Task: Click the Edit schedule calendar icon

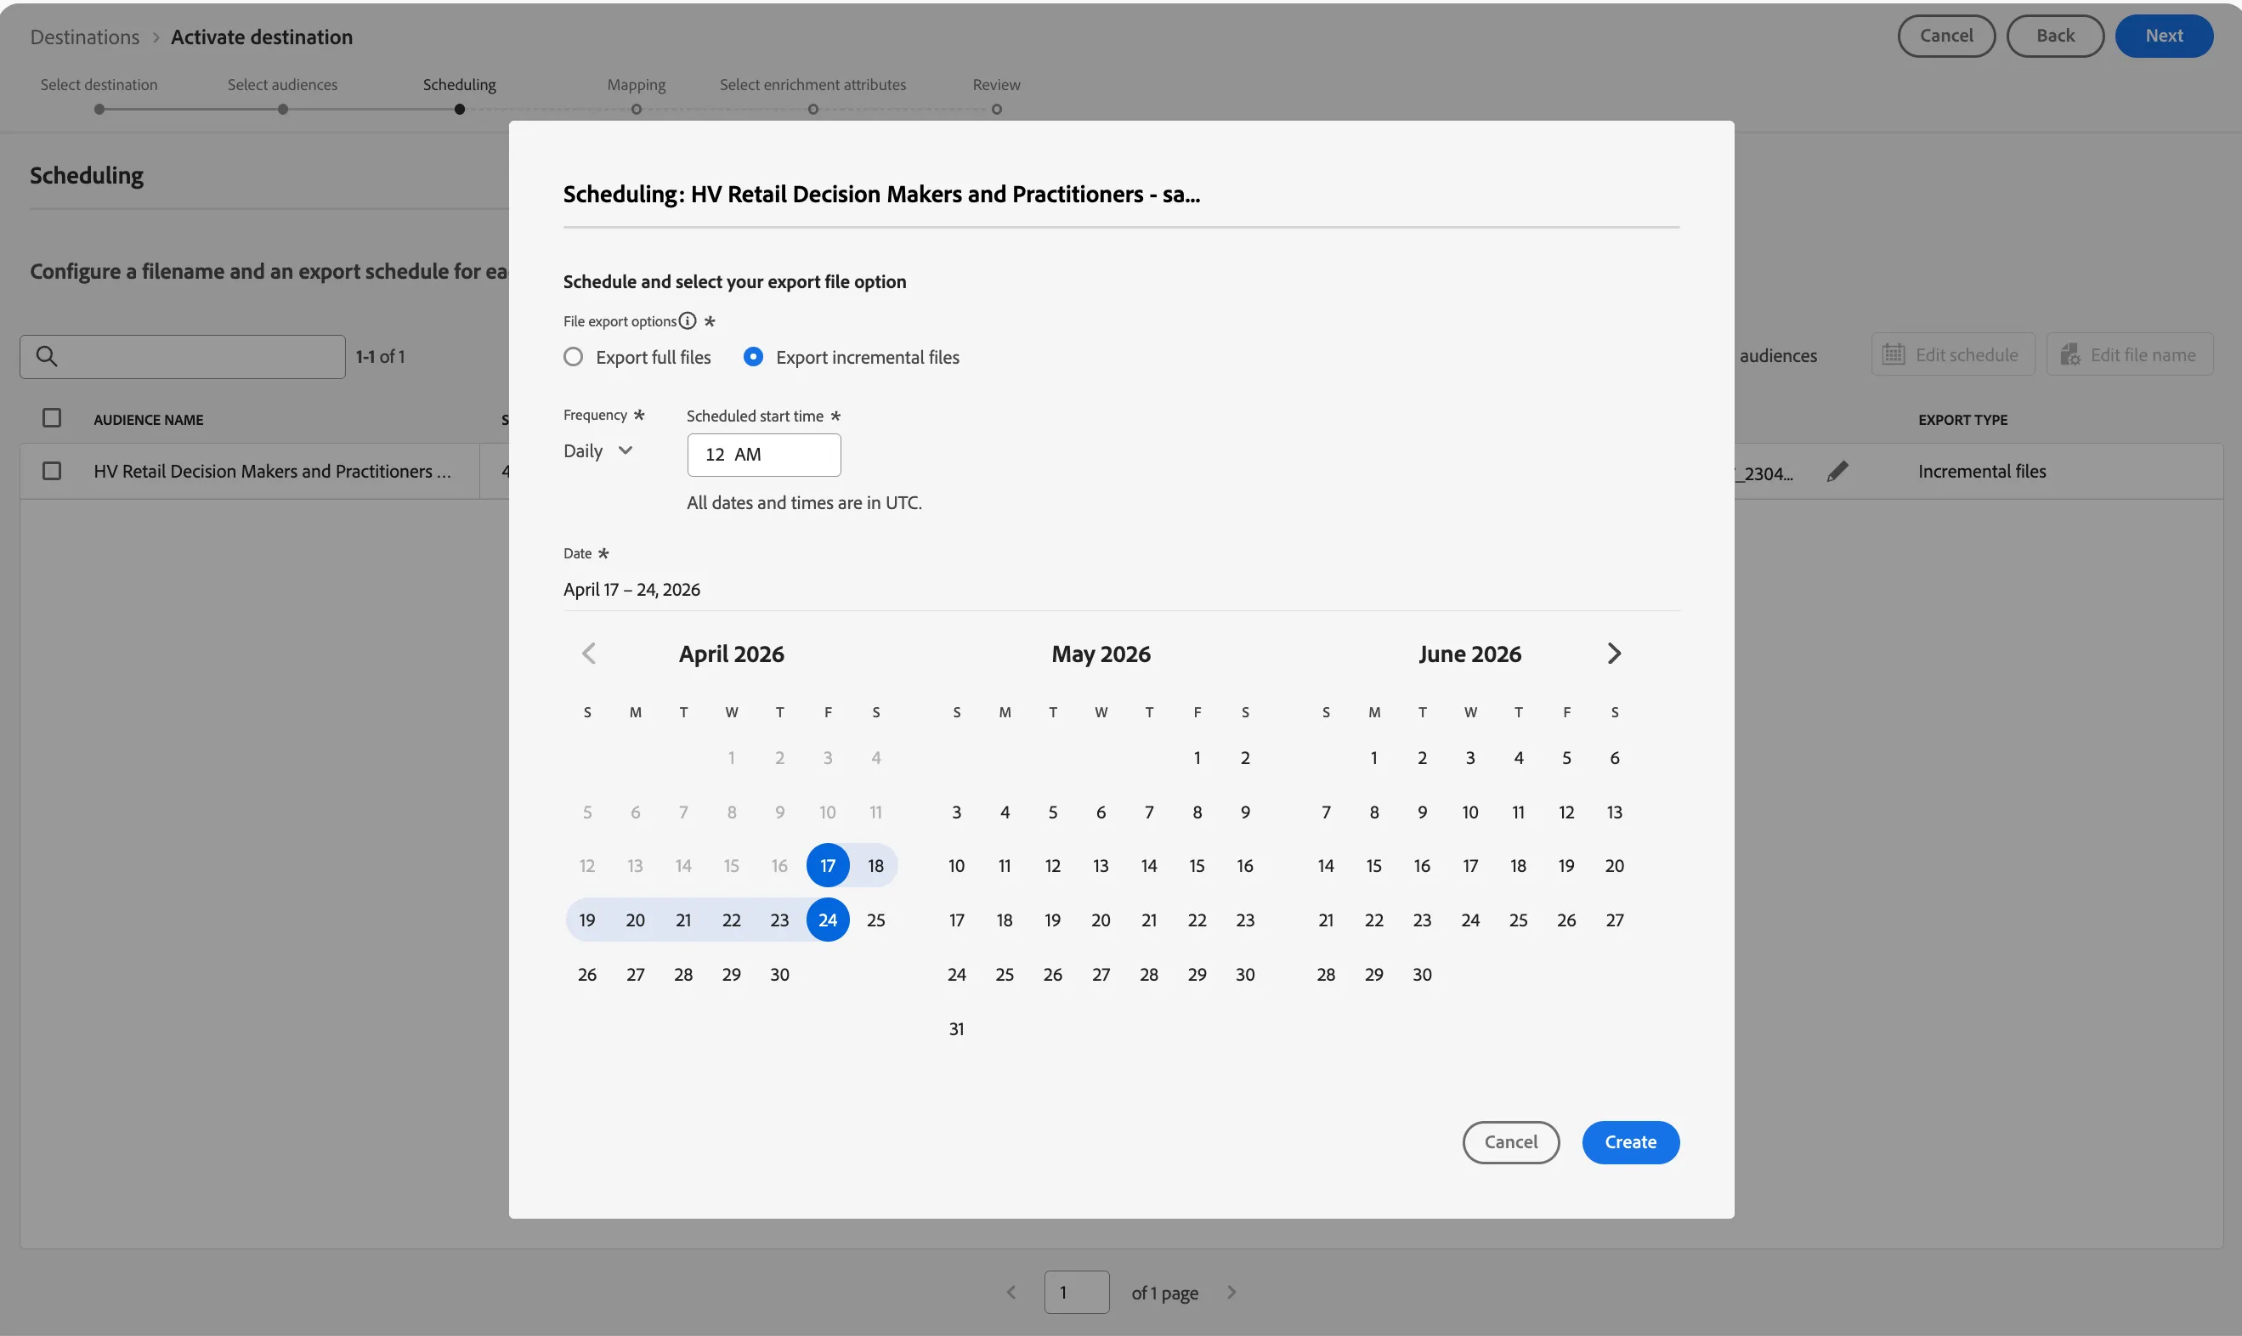Action: click(1893, 354)
